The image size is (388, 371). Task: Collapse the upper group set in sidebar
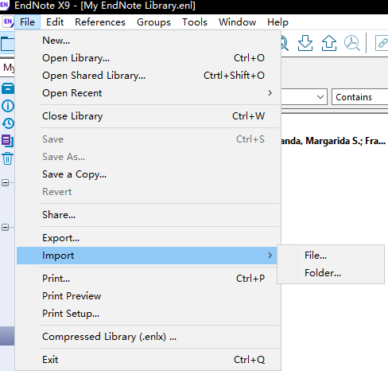click(x=5, y=182)
